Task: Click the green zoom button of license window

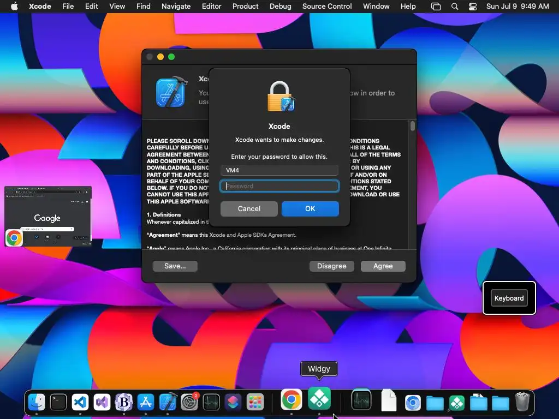Action: pyautogui.click(x=171, y=57)
